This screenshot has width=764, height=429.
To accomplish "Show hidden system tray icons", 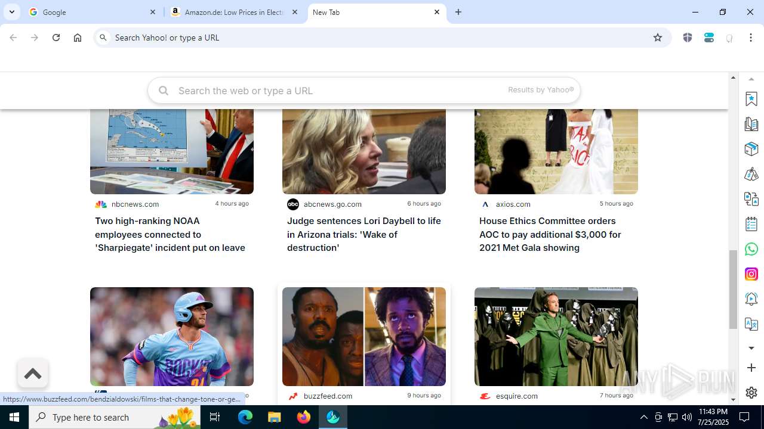I will coord(643,417).
